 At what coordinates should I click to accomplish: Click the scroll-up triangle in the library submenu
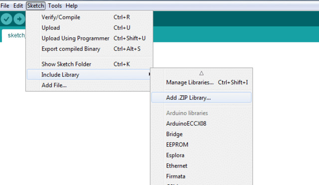201,73
